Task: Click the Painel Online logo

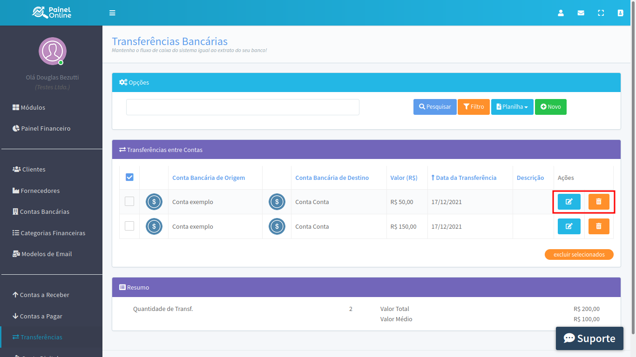Action: click(x=51, y=13)
